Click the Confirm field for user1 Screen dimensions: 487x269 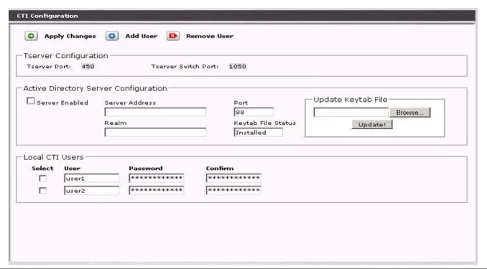(233, 178)
